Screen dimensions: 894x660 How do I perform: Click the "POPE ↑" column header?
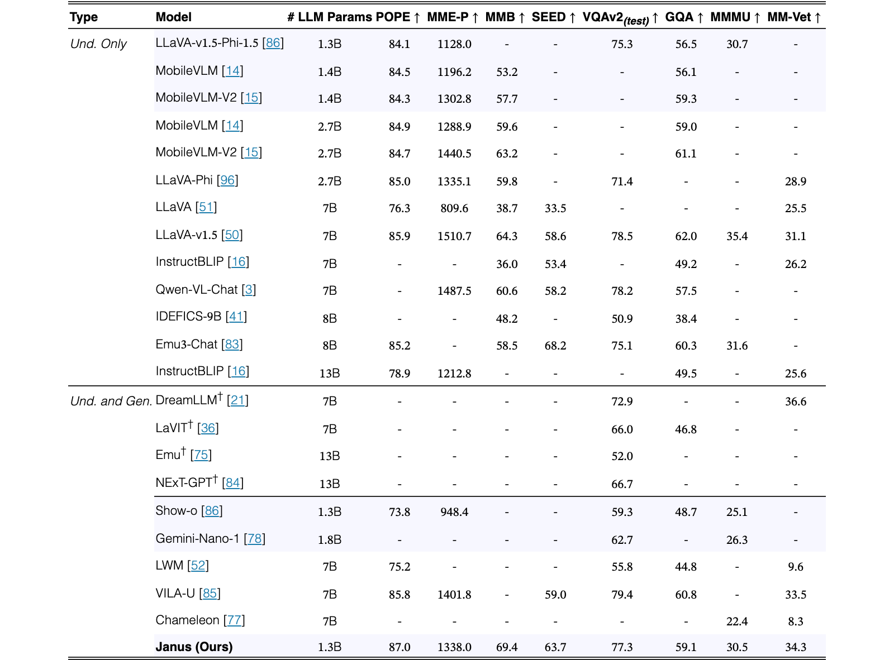(x=398, y=17)
